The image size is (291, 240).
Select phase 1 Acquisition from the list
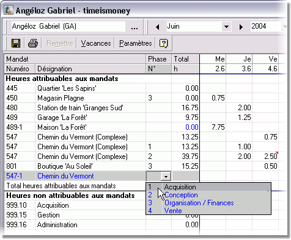tap(208, 186)
